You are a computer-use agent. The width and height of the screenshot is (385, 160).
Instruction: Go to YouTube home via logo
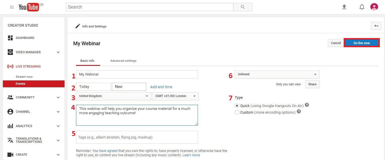pyautogui.click(x=29, y=7)
